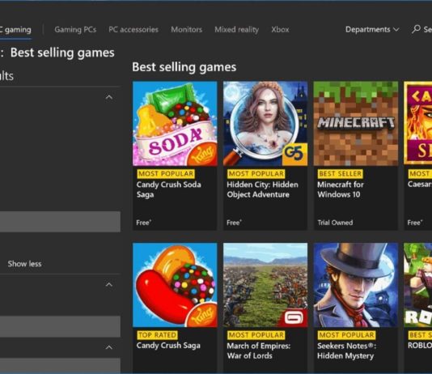Click MOST POPULAR badge on Hidden City
Viewport: 432px width, 374px height.
(x=256, y=173)
